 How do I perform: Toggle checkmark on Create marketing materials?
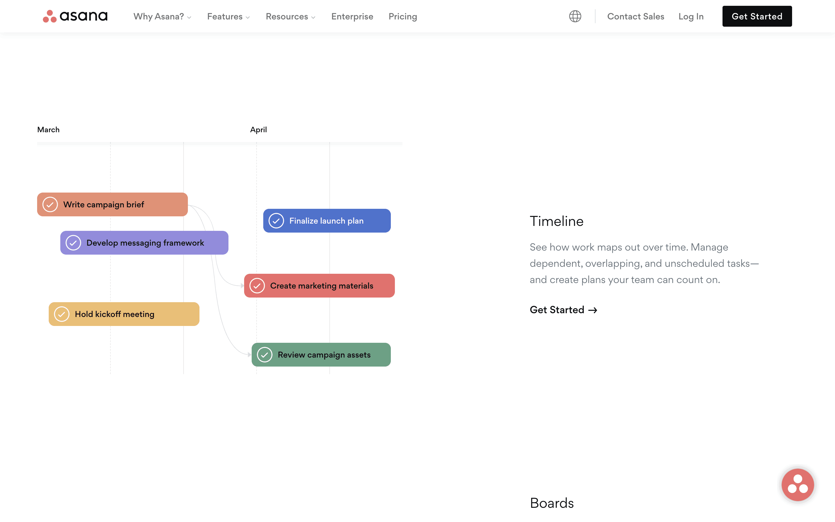tap(257, 286)
